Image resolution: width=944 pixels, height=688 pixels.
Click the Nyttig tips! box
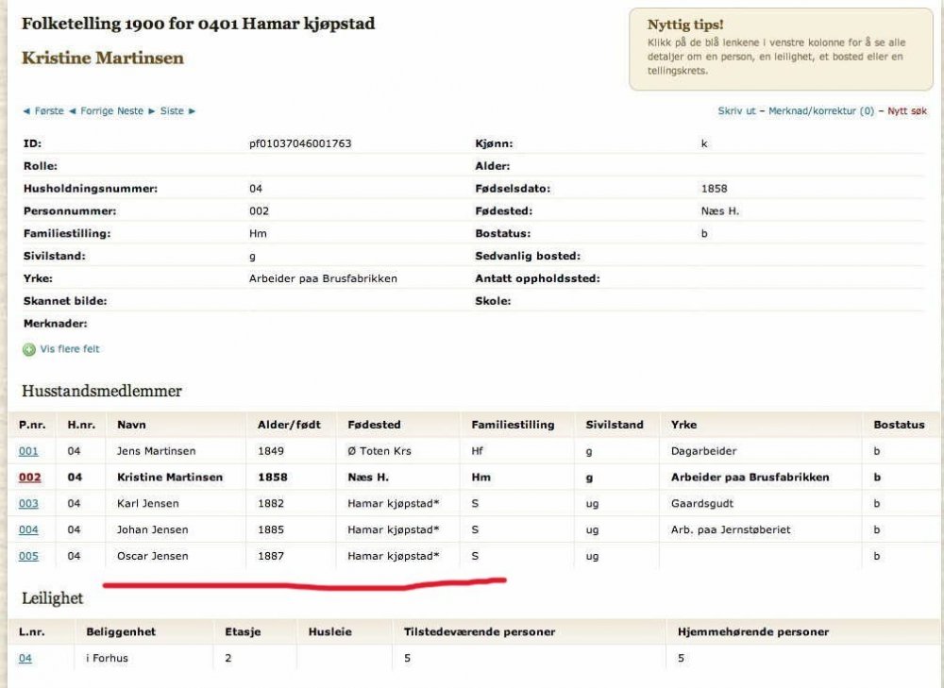point(781,49)
